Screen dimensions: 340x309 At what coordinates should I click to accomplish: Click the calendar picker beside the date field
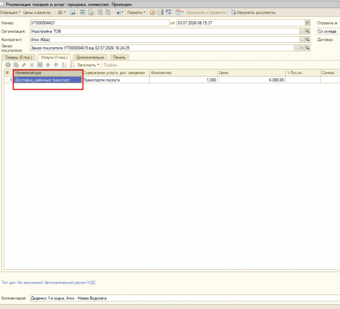click(x=307, y=23)
